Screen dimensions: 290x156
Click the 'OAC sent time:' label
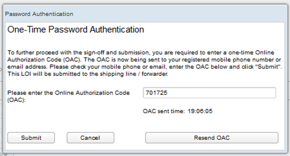(x=163, y=111)
